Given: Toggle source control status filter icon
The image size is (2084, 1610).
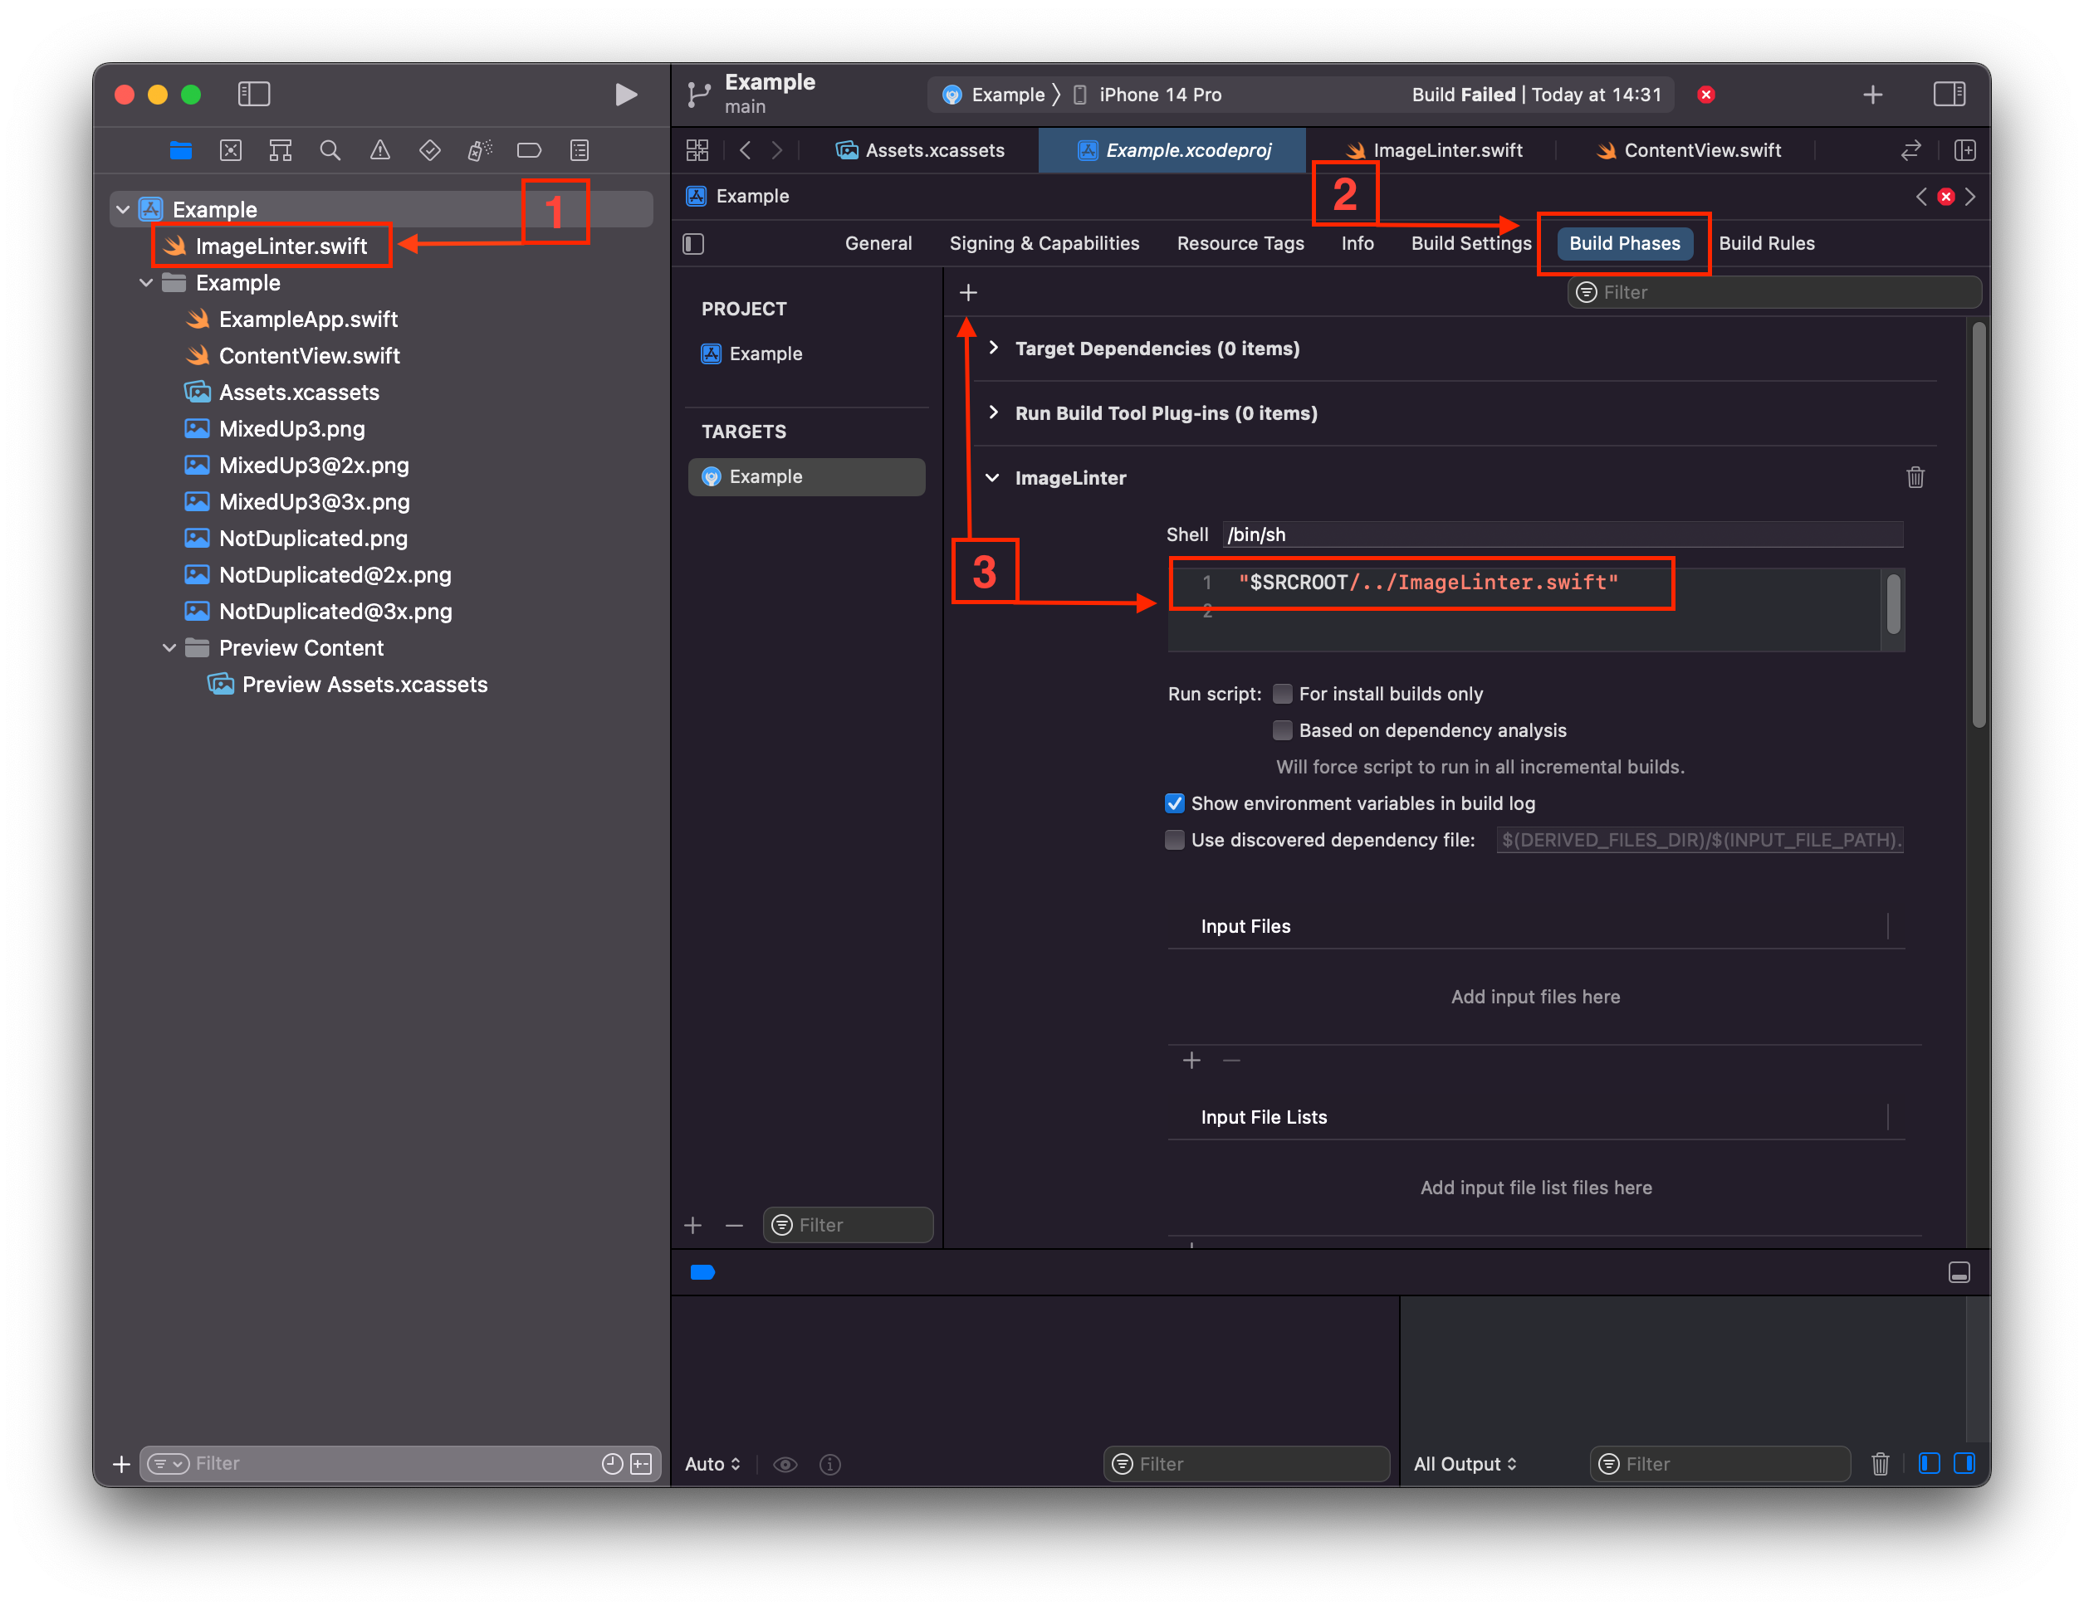Looking at the screenshot, I should (x=641, y=1463).
